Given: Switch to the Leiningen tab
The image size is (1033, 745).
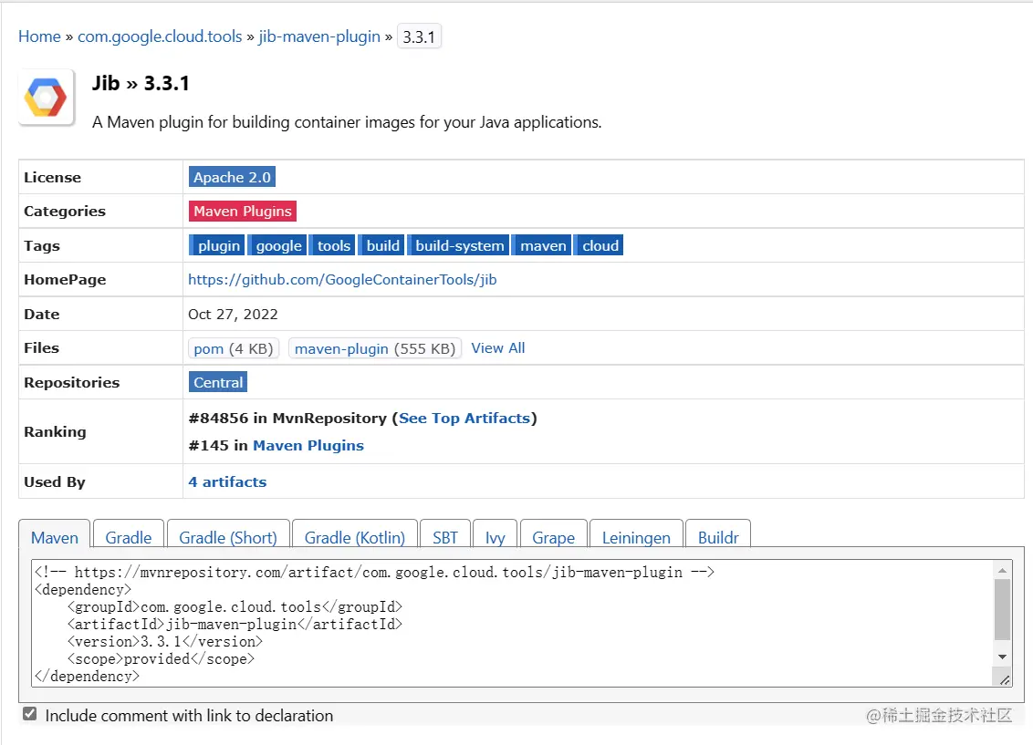Looking at the screenshot, I should point(636,535).
